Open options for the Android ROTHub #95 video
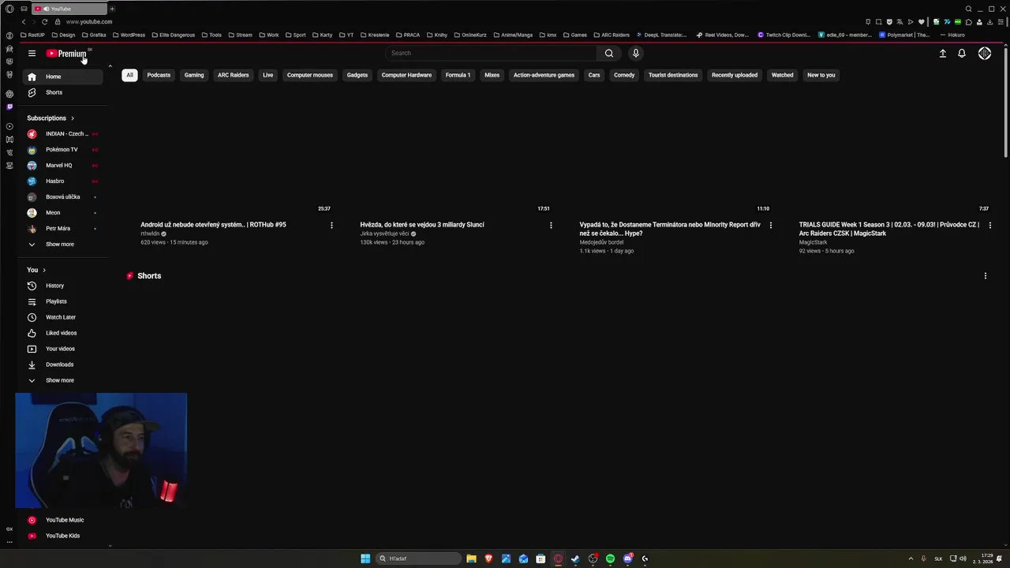The width and height of the screenshot is (1010, 568). click(331, 225)
